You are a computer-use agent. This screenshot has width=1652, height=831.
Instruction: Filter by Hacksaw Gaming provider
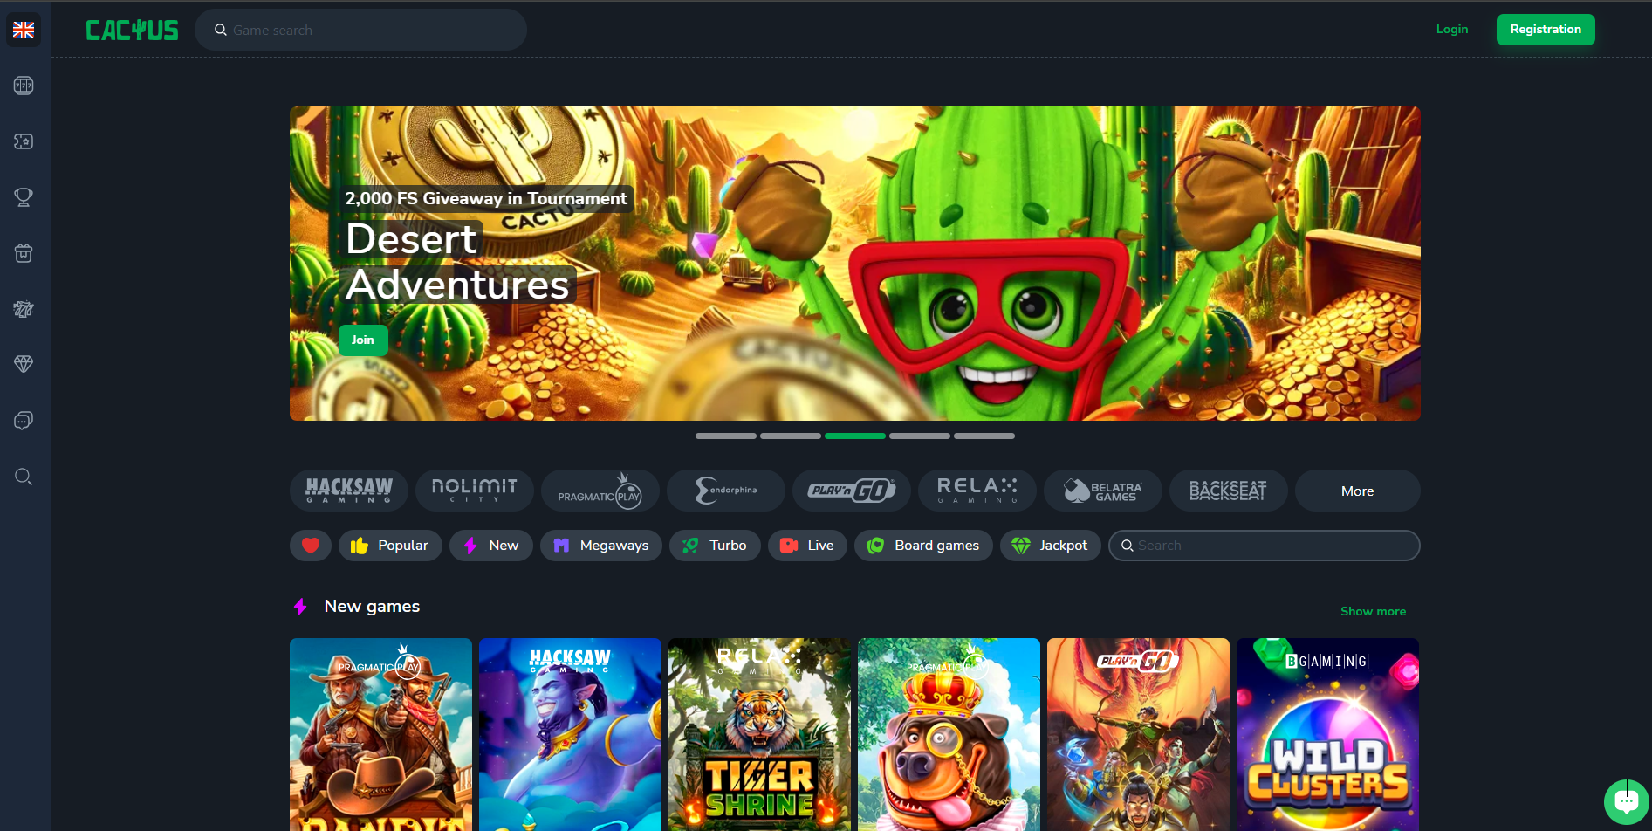[x=349, y=491]
